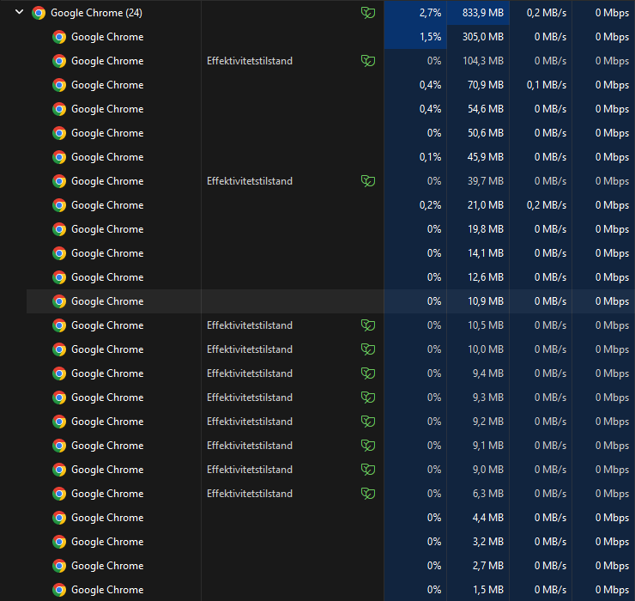The image size is (635, 601).
Task: Click the Chrome icon on the 54,6 MB row
Action: (x=59, y=109)
